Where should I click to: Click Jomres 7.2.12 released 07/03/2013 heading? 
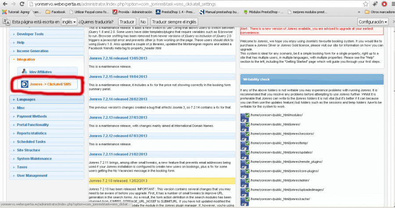click(162, 136)
